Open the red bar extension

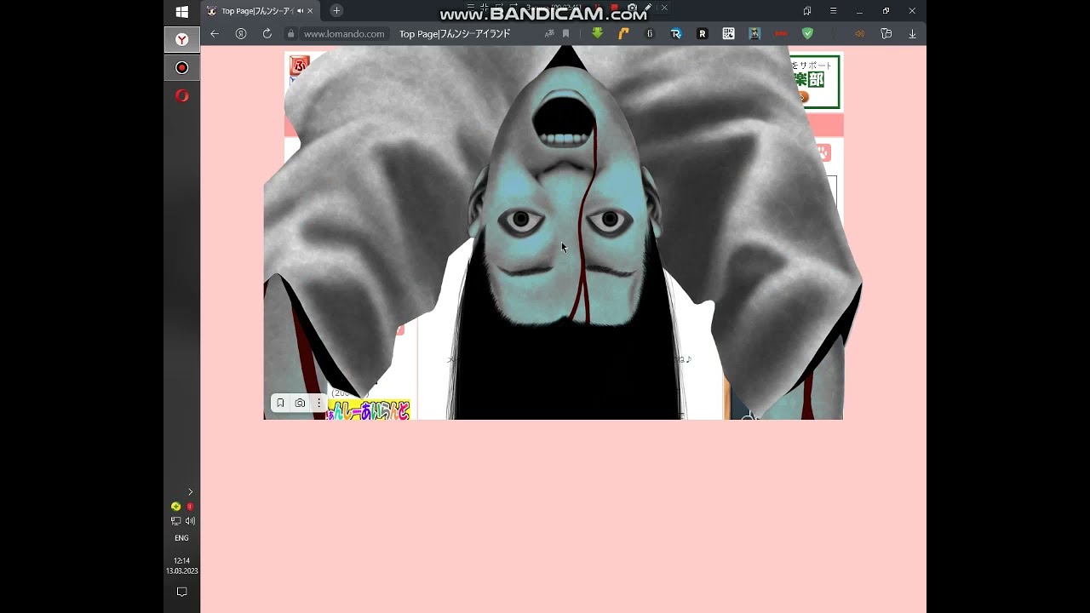click(x=781, y=33)
